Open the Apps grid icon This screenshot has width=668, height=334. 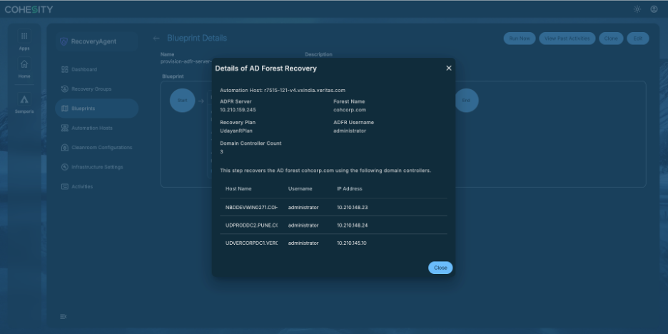(x=24, y=36)
